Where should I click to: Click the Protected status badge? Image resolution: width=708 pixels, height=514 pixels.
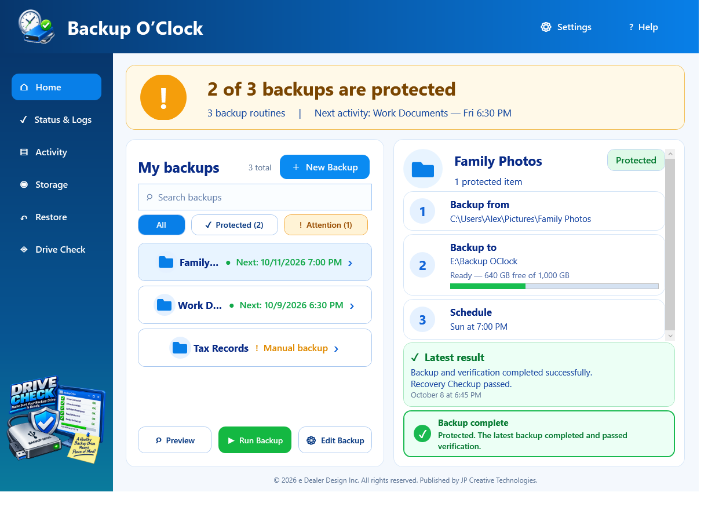636,161
